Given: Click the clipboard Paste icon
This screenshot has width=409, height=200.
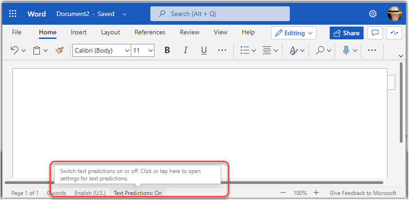Looking at the screenshot, I should click(36, 50).
